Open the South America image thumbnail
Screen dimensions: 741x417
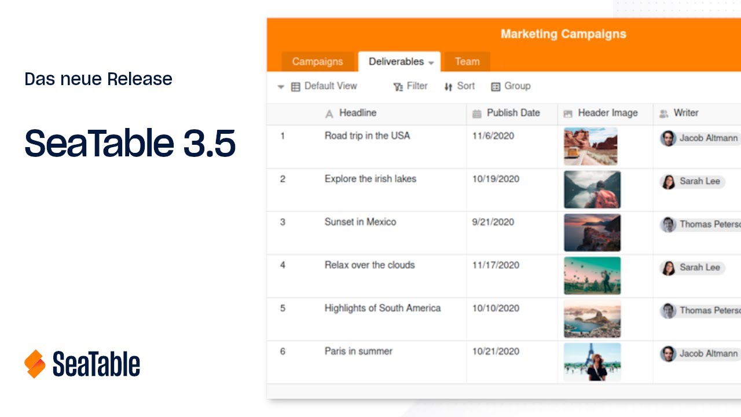click(592, 319)
